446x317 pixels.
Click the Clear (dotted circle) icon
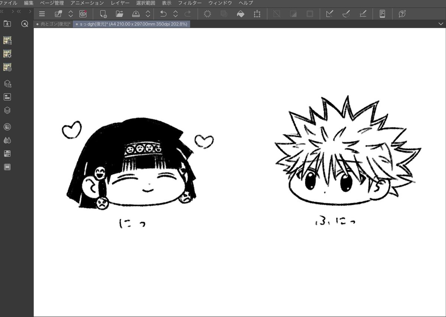tap(207, 14)
